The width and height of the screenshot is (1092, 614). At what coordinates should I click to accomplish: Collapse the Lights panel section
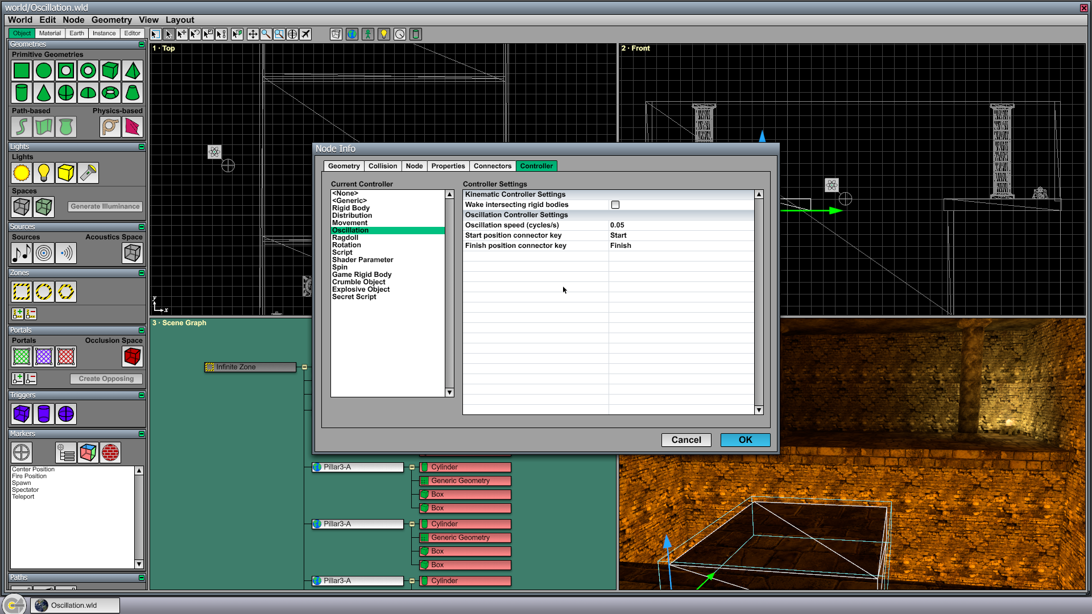[x=142, y=147]
